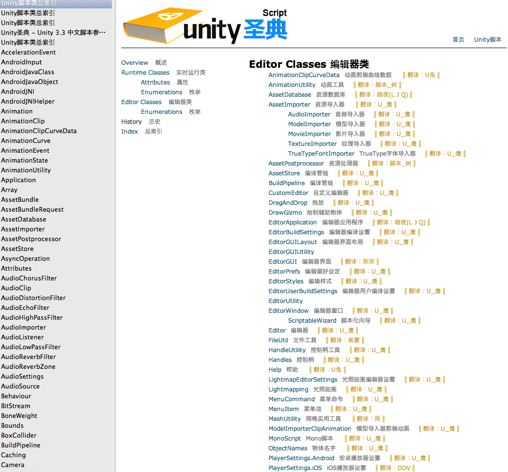Screen dimensions: 508x472
Task: Click the Unity圣典 Script book logo
Action: (x=205, y=25)
